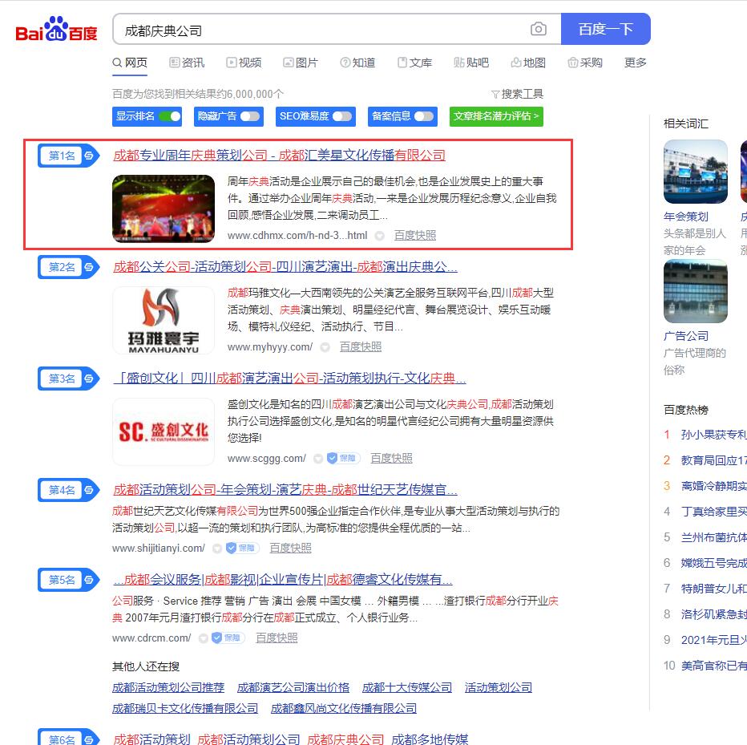Click the 保障 badge next to www.shijitianyi.com
Screen dimensions: 747x745
241,549
